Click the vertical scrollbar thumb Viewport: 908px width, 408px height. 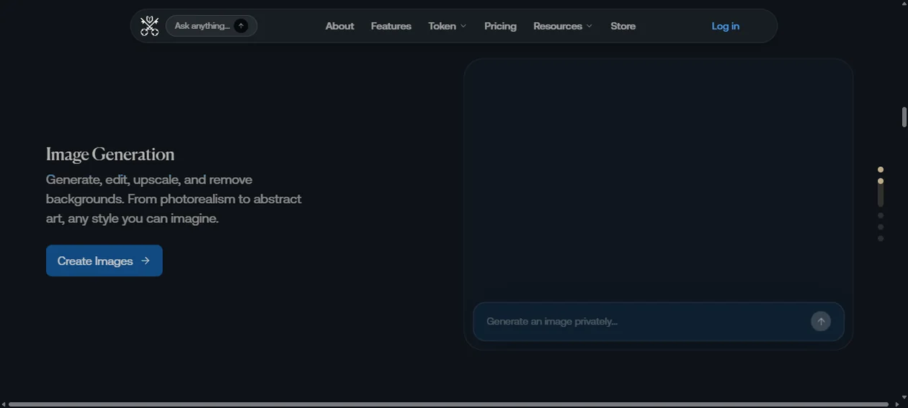[x=904, y=117]
